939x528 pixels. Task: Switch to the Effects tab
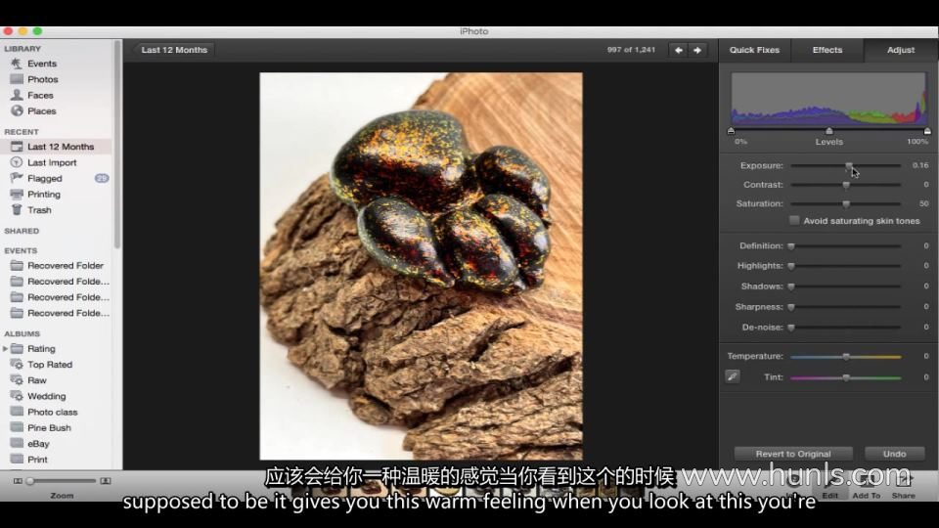(x=827, y=50)
